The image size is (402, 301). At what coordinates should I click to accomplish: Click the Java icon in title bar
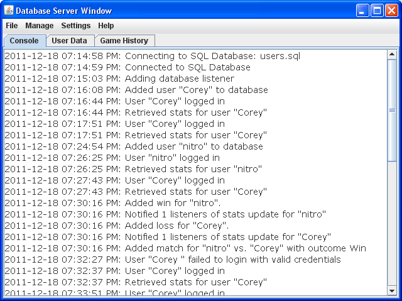pos(8,11)
